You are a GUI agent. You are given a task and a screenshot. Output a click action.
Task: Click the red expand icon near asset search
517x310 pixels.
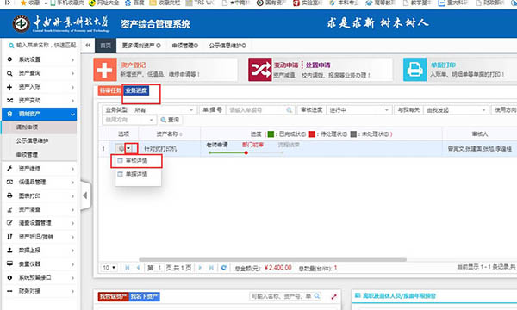(x=333, y=296)
